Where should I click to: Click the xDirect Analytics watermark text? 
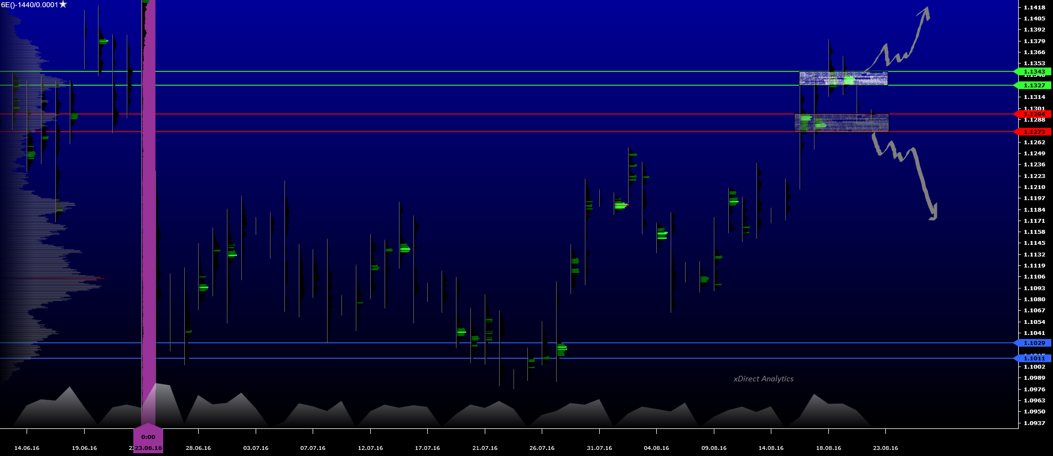763,379
